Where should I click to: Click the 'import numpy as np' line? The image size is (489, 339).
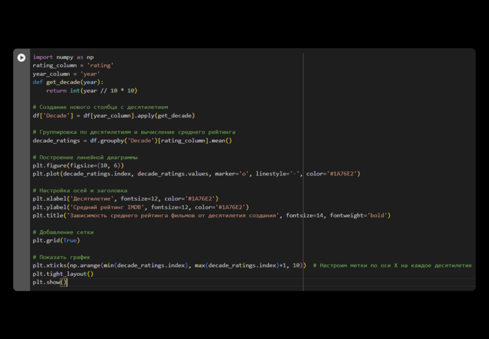63,57
